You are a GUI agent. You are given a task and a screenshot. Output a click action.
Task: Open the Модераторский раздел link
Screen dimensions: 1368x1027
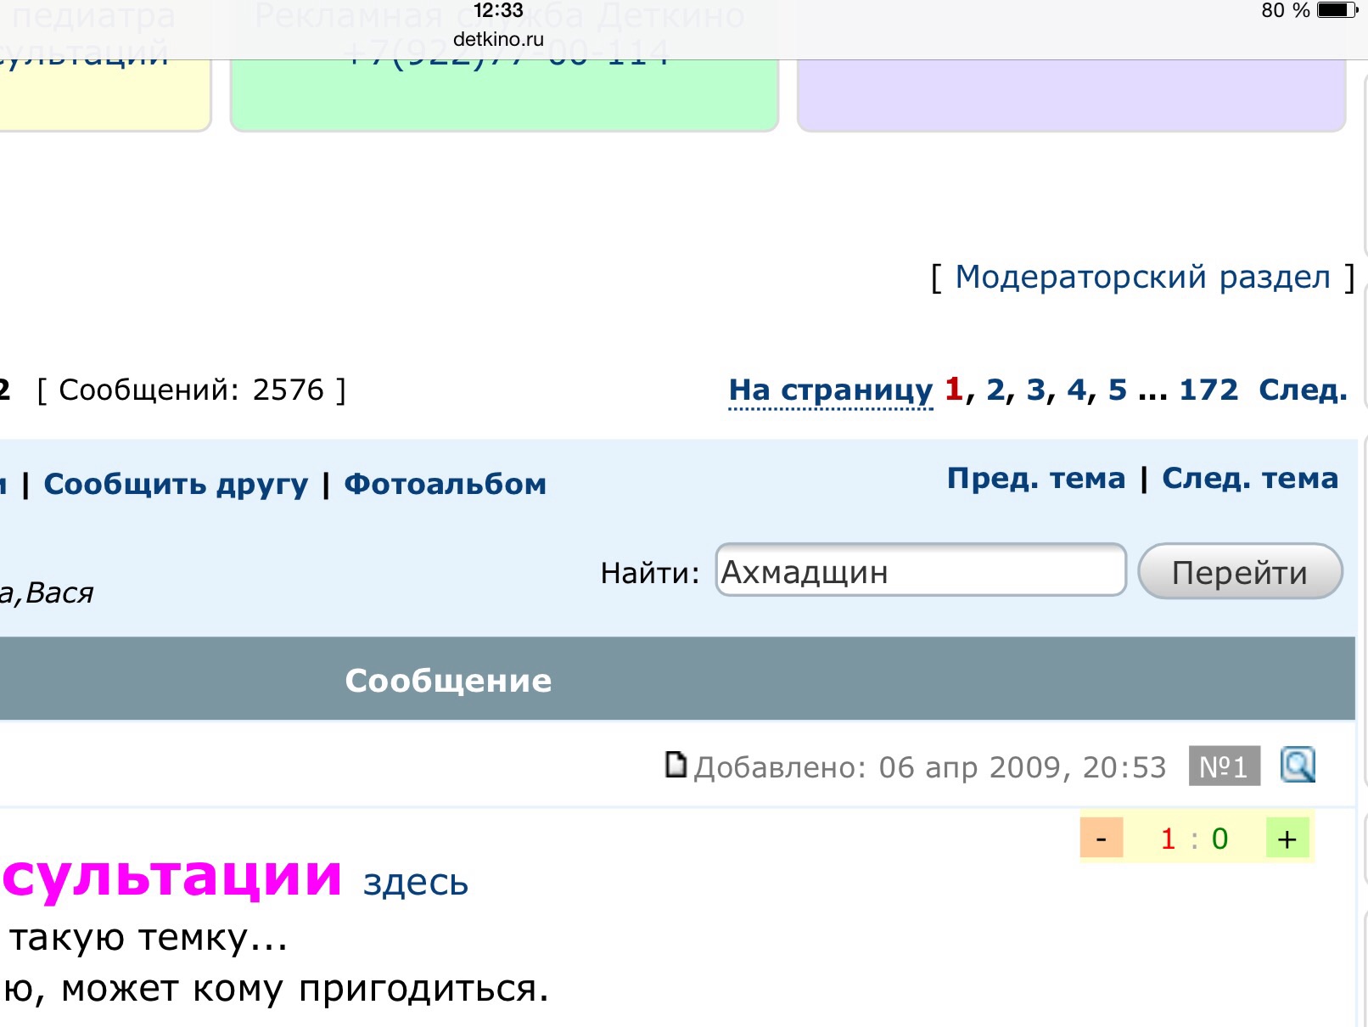point(1142,278)
